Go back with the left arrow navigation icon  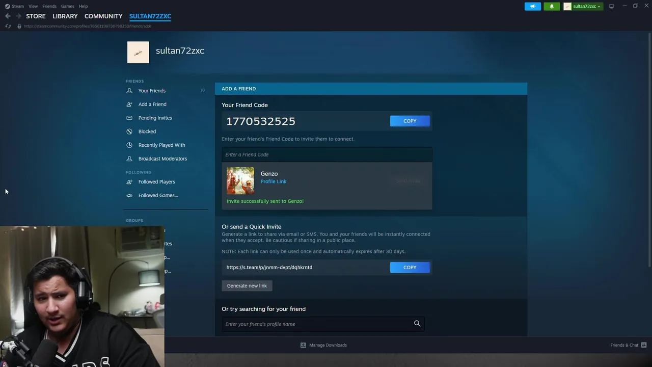8,16
